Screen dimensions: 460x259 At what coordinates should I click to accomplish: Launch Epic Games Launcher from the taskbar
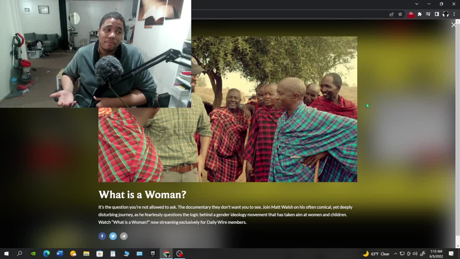[x=153, y=254]
